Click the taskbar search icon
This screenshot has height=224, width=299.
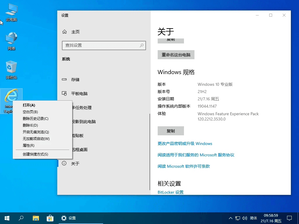click(21, 218)
